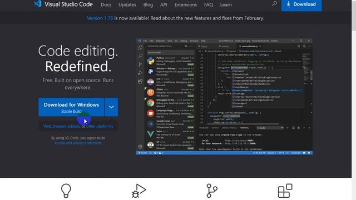Click Download for Windows Stable Build
Viewport: 356px width, 200px height.
tap(71, 107)
